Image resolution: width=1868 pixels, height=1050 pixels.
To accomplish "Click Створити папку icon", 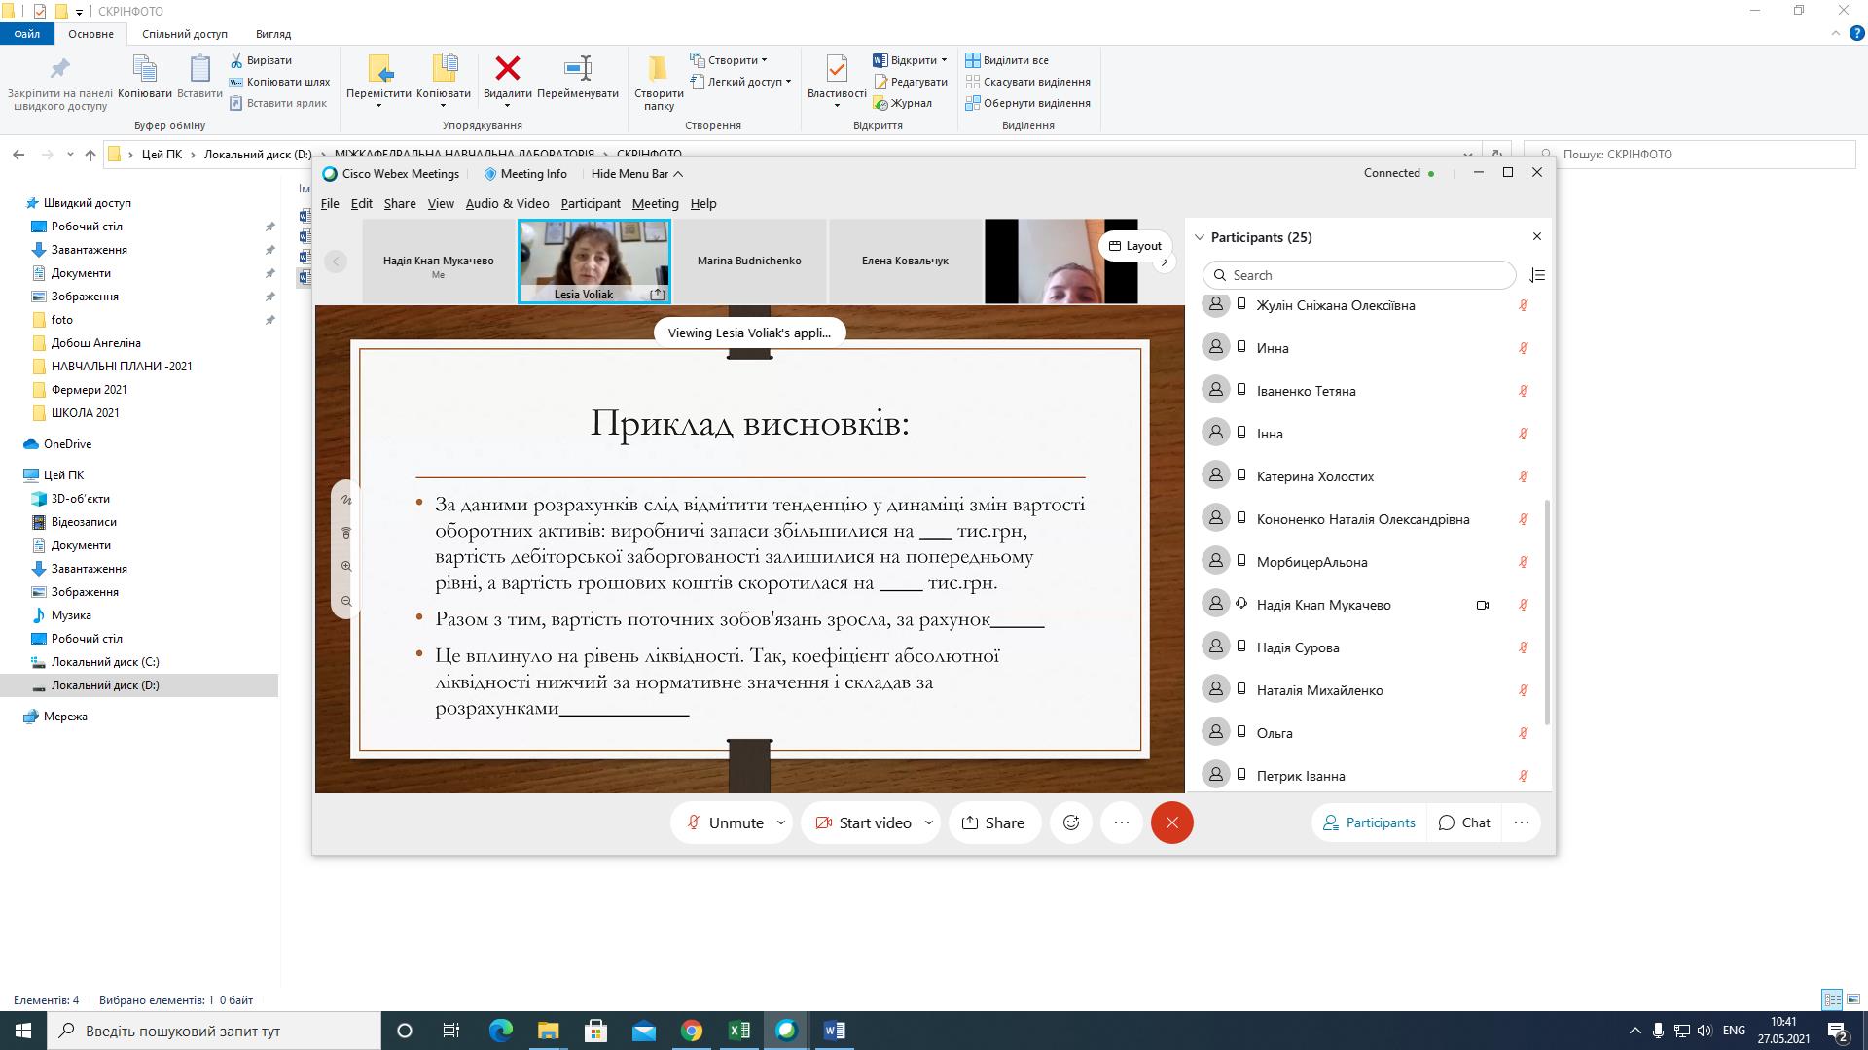I will [659, 68].
